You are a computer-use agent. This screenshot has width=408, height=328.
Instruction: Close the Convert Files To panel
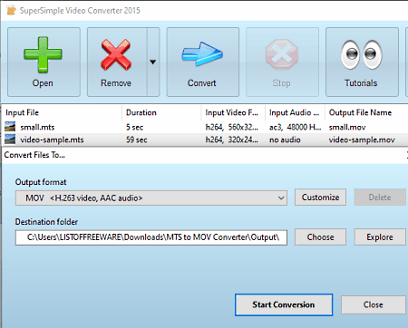tap(374, 304)
